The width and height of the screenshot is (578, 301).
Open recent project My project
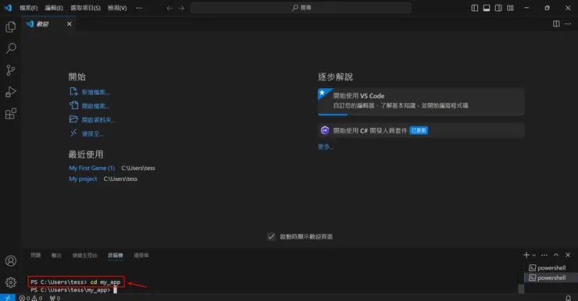click(x=83, y=179)
